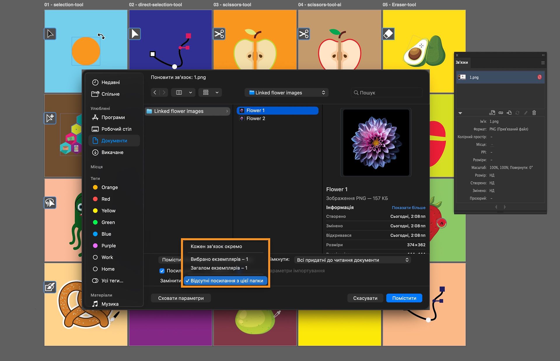Click the next link arrow at the Links panel bottom
560x361 pixels.
(505, 207)
